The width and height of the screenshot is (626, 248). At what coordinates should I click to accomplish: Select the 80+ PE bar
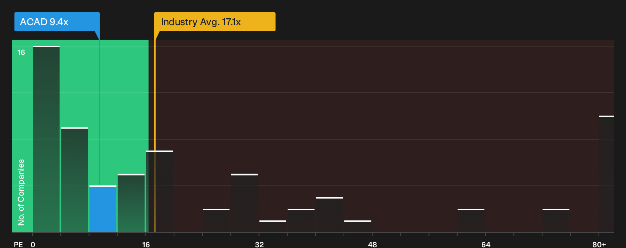[607, 174]
